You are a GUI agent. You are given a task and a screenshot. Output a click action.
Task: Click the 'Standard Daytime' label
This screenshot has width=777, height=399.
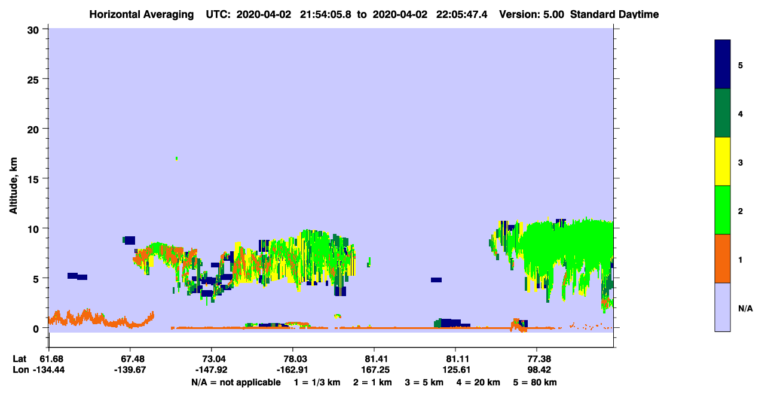click(614, 14)
